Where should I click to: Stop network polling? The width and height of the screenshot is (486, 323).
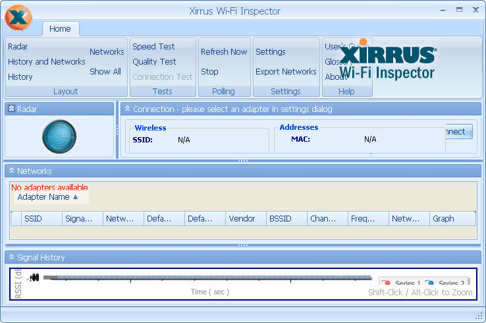coord(209,72)
